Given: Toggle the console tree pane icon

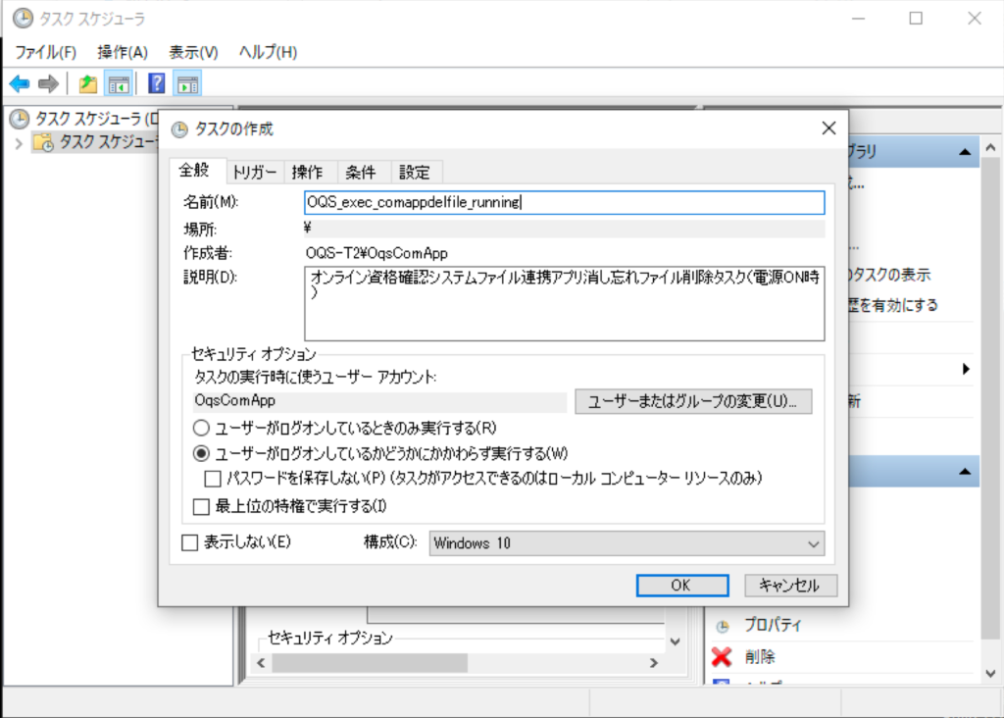Looking at the screenshot, I should [119, 83].
